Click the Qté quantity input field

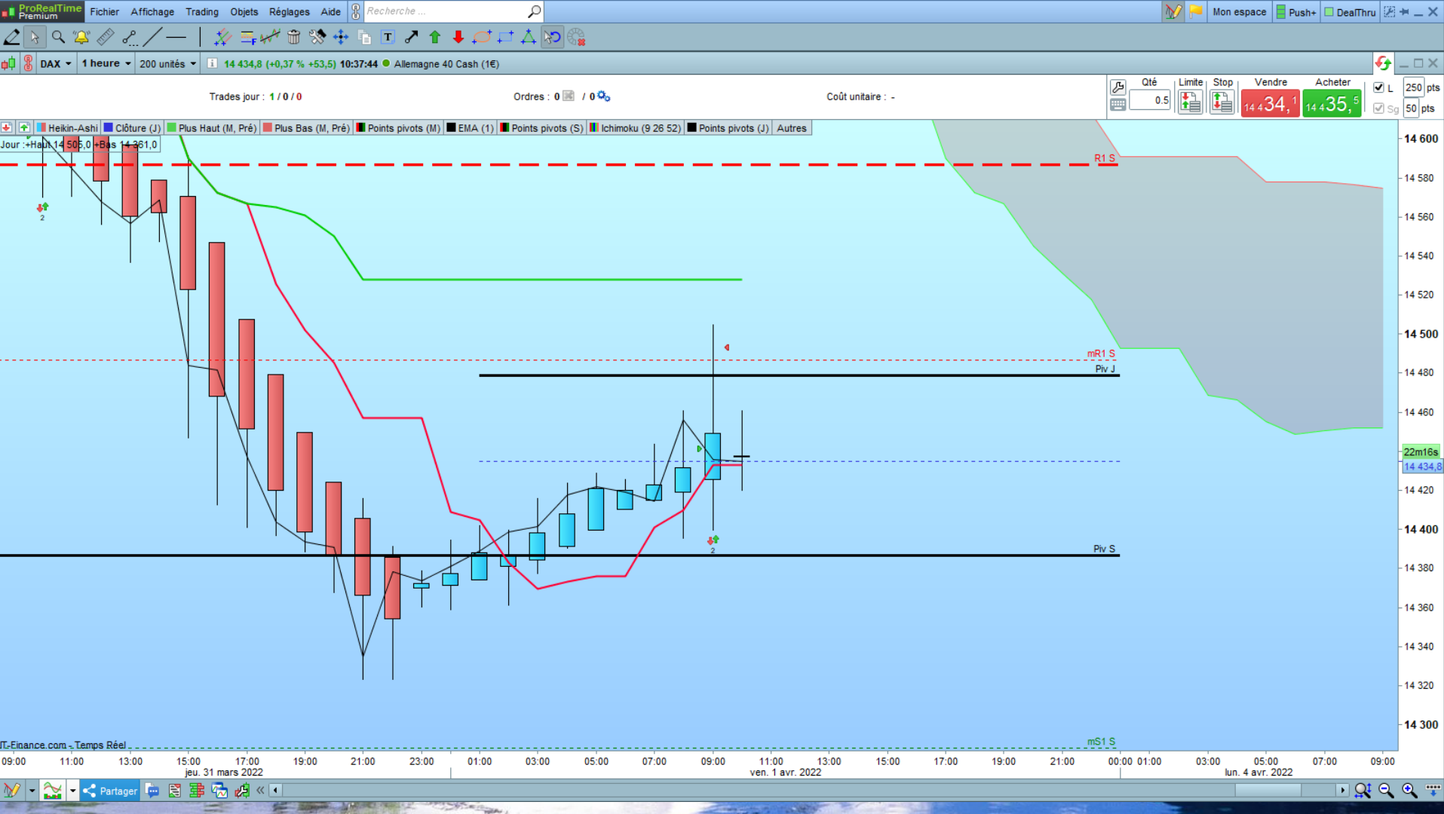pos(1149,99)
